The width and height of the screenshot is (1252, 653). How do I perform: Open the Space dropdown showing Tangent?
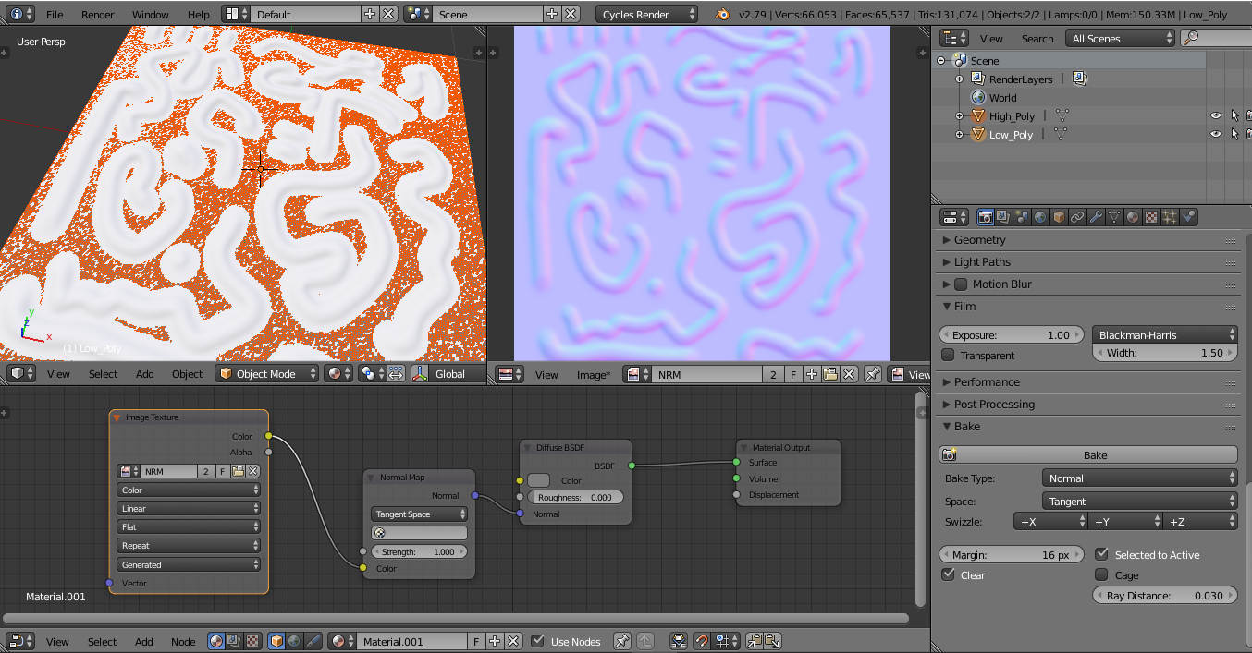coord(1139,501)
